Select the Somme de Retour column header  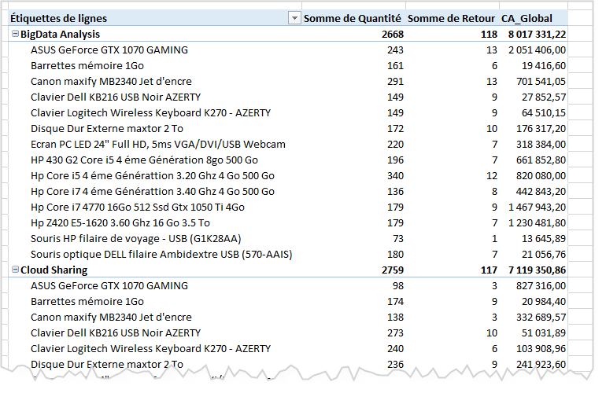(451, 18)
